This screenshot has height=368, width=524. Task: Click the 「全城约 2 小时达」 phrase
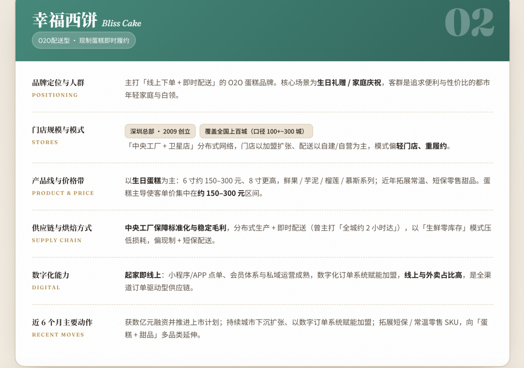[x=370, y=228]
